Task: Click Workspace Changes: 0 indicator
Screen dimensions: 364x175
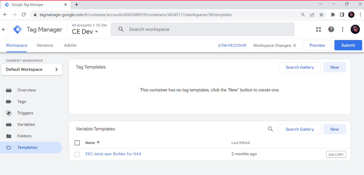Action: click(274, 45)
